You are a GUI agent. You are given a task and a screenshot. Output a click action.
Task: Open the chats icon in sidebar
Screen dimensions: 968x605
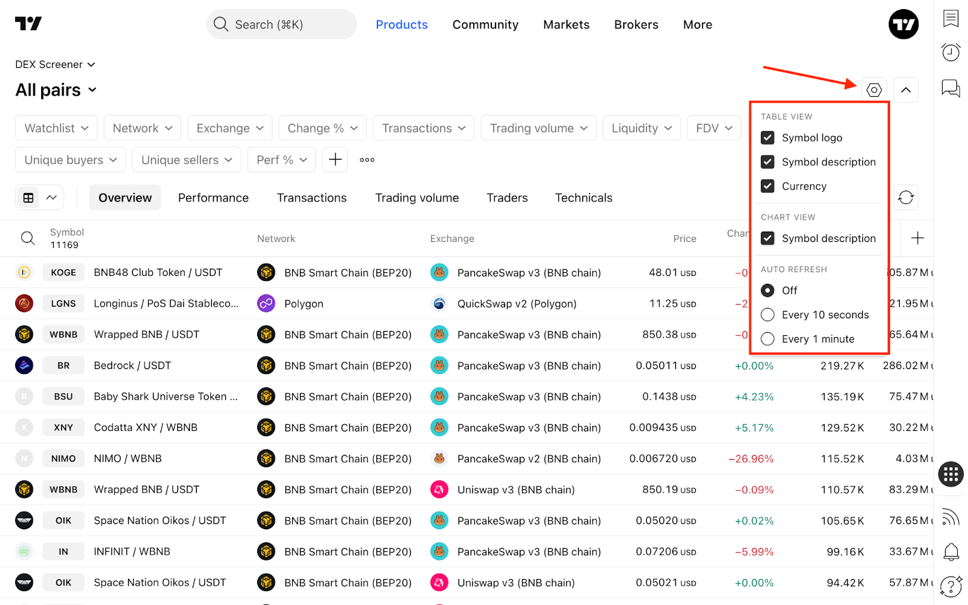point(951,88)
